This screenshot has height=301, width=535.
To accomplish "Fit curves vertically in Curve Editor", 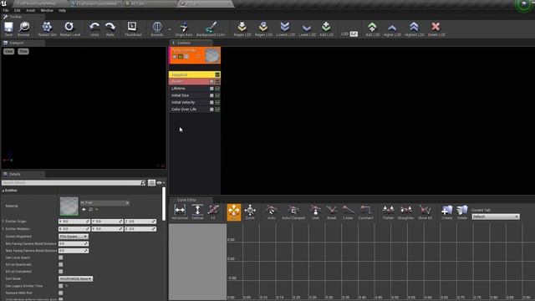I will click(x=197, y=212).
